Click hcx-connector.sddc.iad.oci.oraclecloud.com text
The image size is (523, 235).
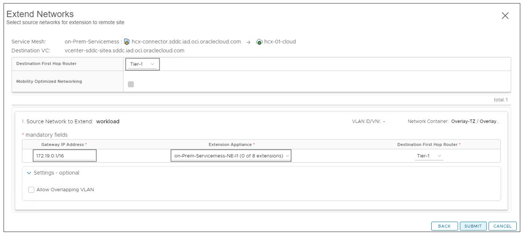[x=186, y=42]
